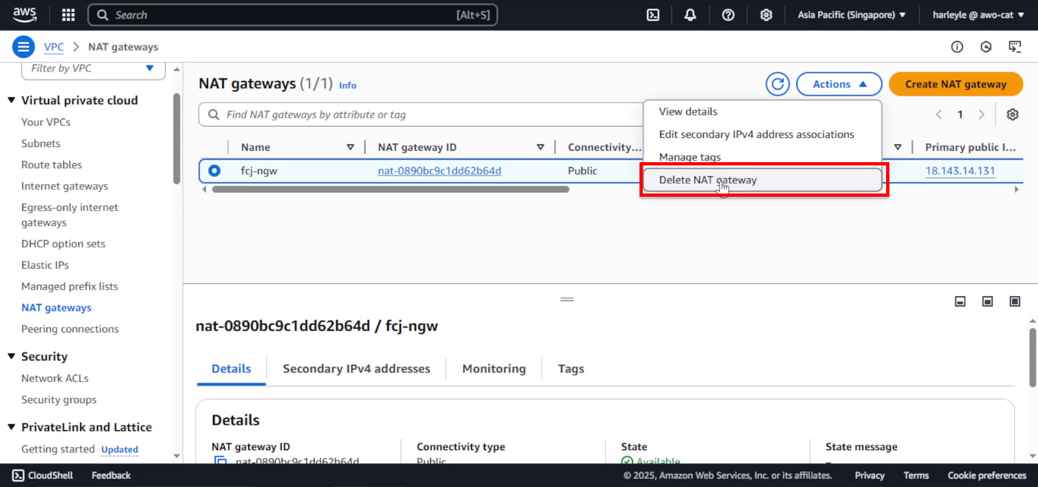
Task: Sort by the Name column
Action: (x=350, y=148)
